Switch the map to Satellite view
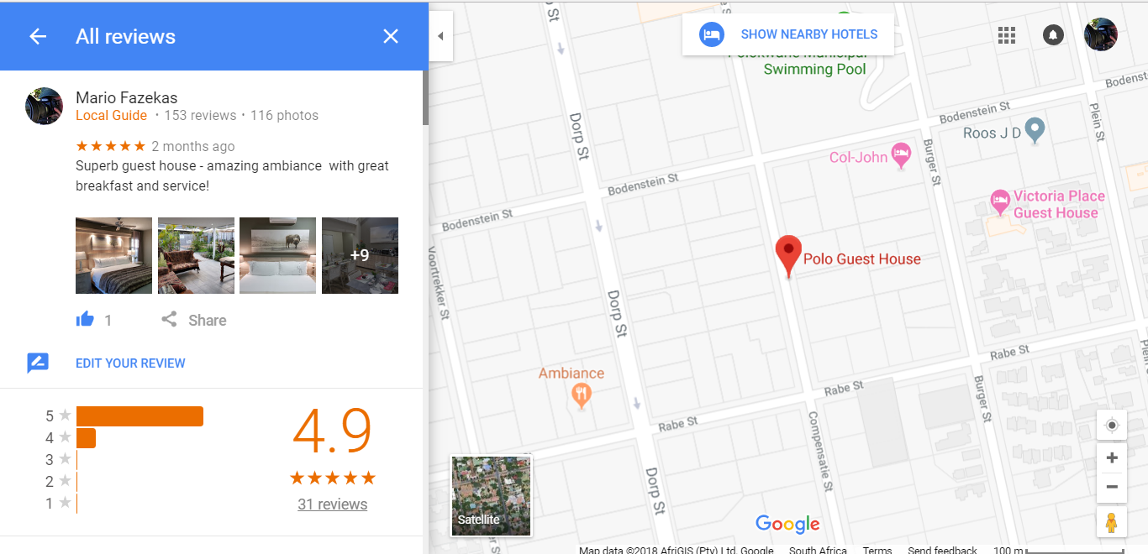This screenshot has width=1148, height=554. point(491,495)
